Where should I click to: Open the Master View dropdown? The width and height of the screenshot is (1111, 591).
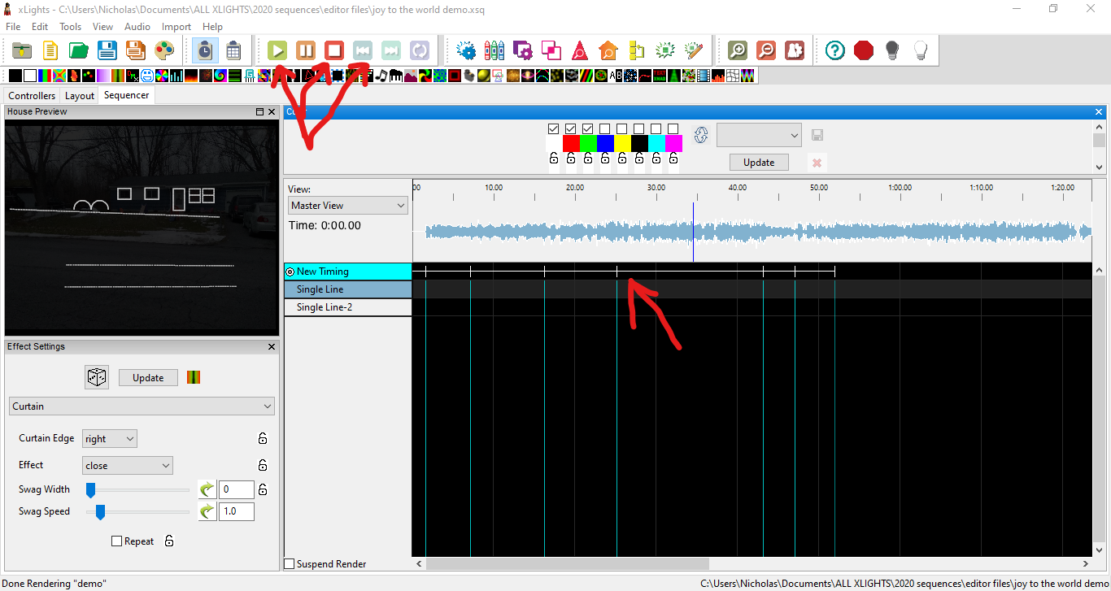point(347,205)
